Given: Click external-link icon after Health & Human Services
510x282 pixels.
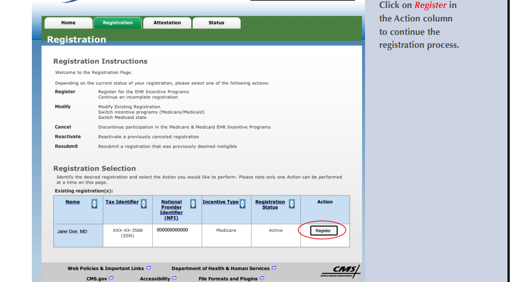Looking at the screenshot, I should click(x=274, y=268).
